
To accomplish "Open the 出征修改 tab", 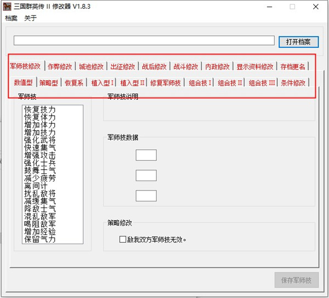I will click(122, 66).
